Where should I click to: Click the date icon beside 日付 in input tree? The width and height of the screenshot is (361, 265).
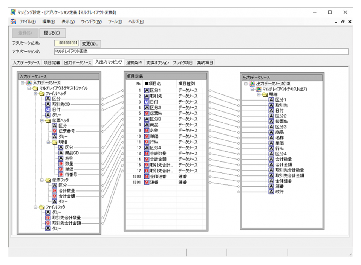click(x=48, y=109)
